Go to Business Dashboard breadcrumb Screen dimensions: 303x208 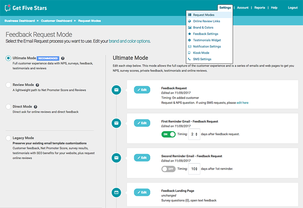(x=20, y=21)
